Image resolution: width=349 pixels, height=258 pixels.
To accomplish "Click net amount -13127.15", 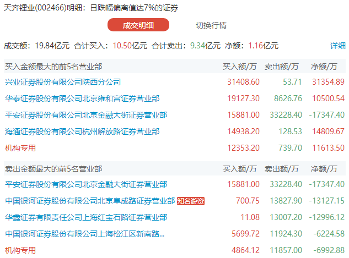I will (x=327, y=201).
